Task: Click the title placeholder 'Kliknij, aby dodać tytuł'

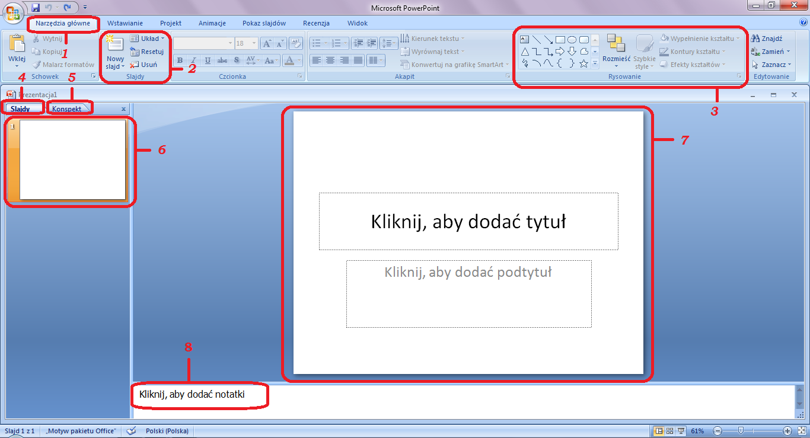Action: click(468, 221)
